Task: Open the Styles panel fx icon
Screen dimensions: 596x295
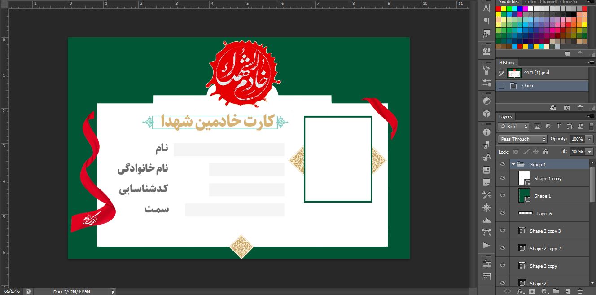Action: pos(486,34)
